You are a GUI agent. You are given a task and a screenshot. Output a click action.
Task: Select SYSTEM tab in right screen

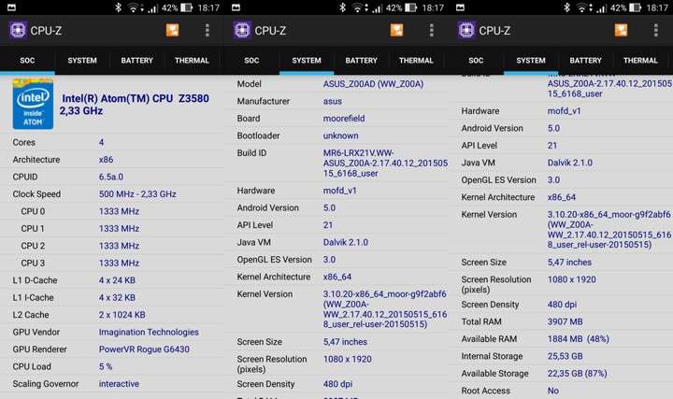click(x=531, y=61)
